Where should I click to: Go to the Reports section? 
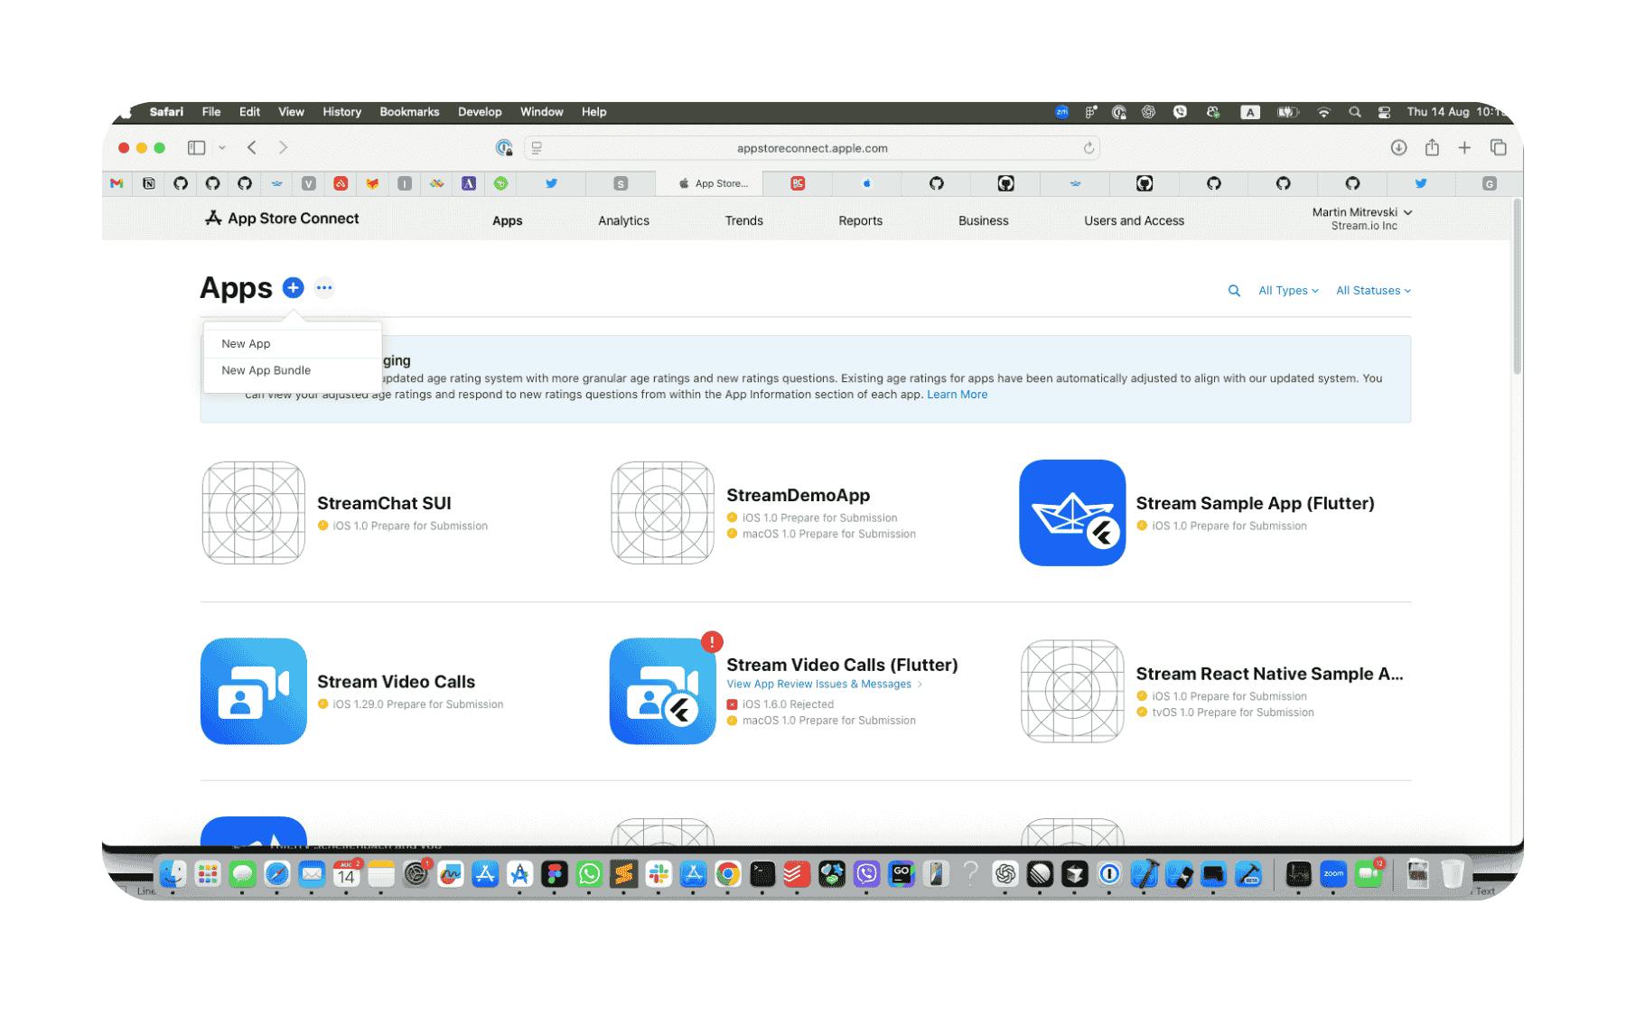pos(860,220)
